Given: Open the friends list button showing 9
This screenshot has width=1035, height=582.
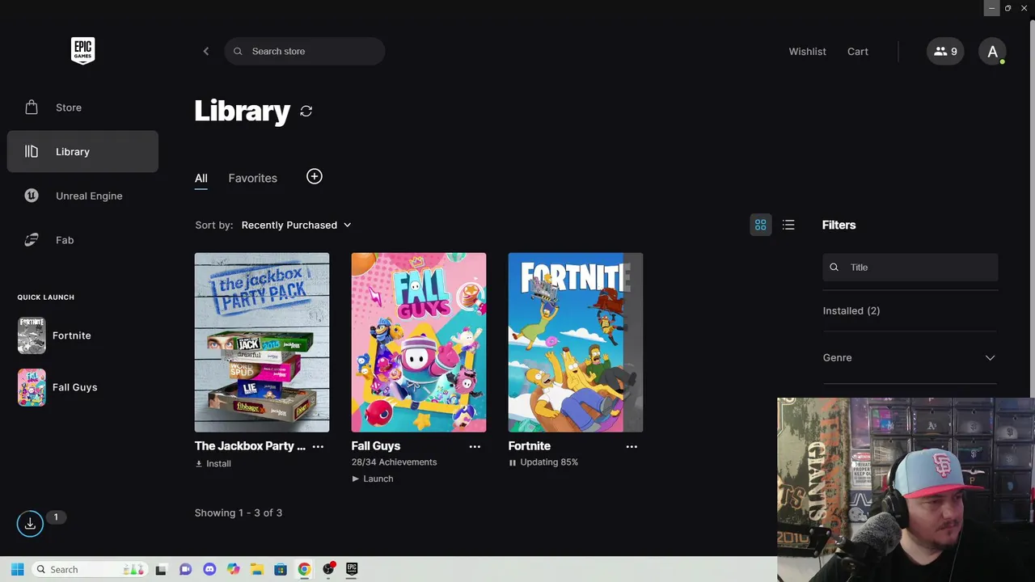Looking at the screenshot, I should tap(945, 51).
